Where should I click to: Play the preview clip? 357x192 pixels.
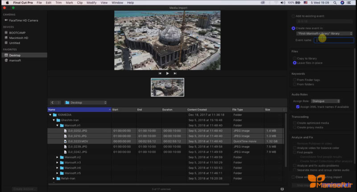[x=167, y=74]
